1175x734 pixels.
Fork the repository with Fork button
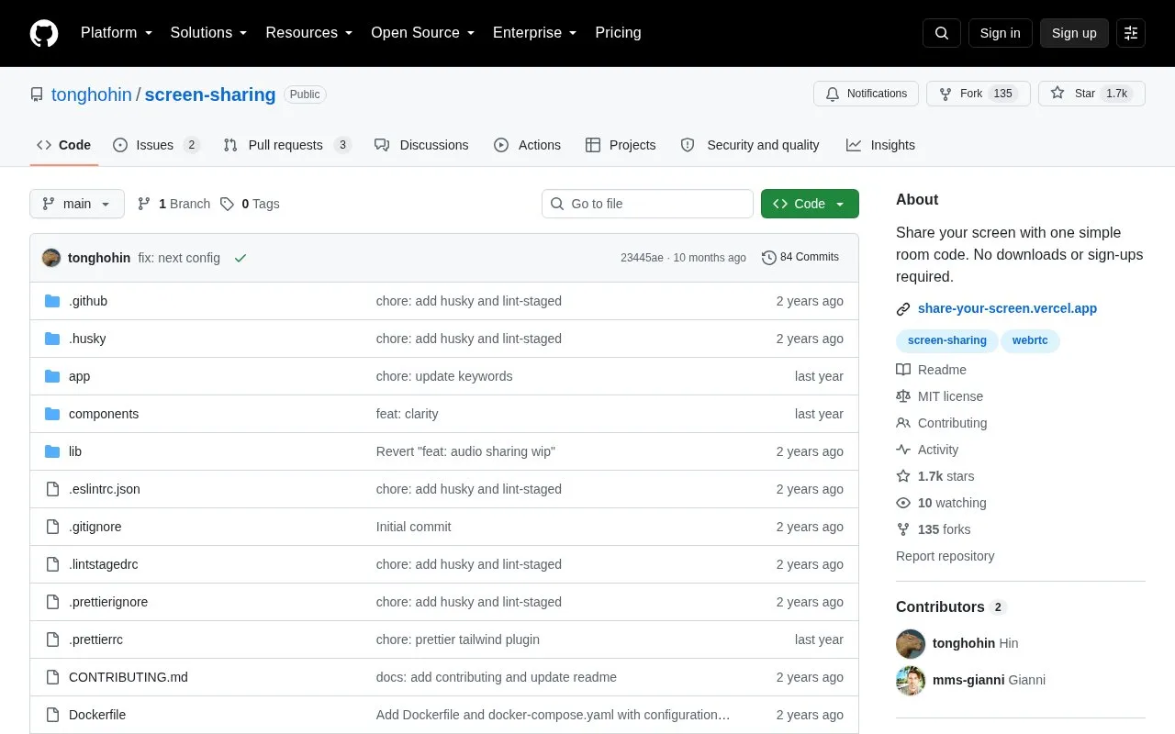click(x=978, y=94)
